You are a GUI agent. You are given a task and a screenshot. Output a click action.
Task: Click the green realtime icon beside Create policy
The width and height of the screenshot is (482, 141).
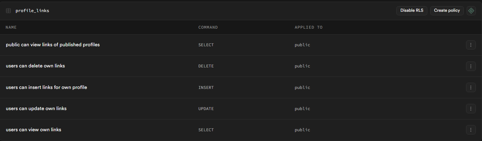click(471, 11)
